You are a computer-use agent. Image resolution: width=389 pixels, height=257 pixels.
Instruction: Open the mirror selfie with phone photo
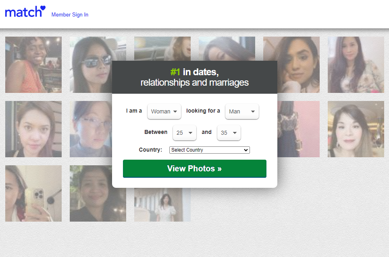(x=33, y=193)
